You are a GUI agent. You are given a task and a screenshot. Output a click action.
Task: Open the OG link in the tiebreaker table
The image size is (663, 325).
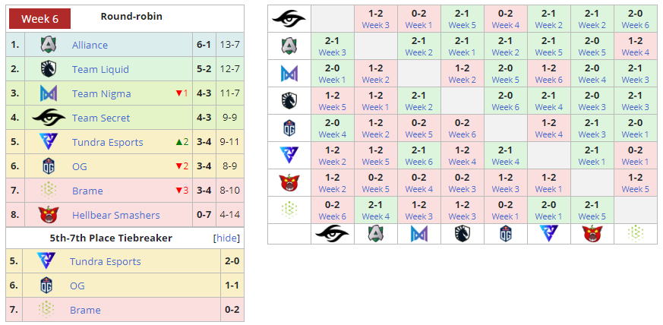[77, 286]
